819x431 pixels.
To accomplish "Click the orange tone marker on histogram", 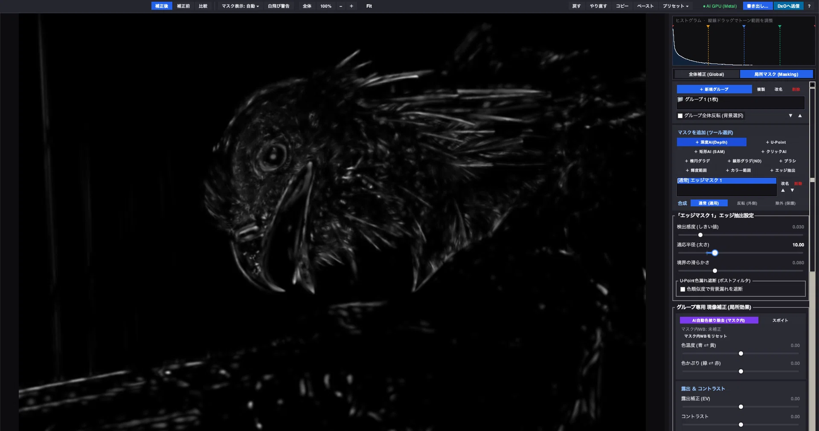I will 708,27.
